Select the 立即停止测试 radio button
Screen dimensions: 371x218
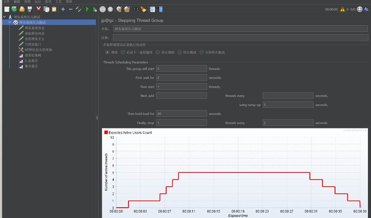click(201, 52)
